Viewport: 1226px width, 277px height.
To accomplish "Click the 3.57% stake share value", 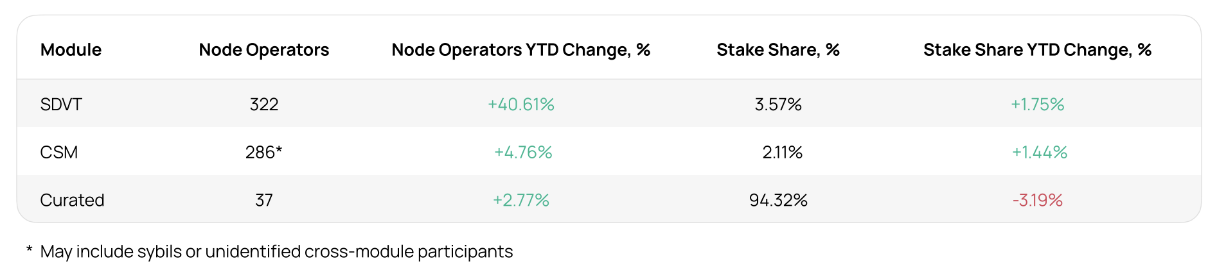I will [x=777, y=105].
